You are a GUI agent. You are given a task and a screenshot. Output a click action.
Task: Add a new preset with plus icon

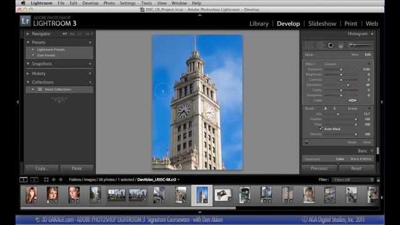(x=90, y=42)
